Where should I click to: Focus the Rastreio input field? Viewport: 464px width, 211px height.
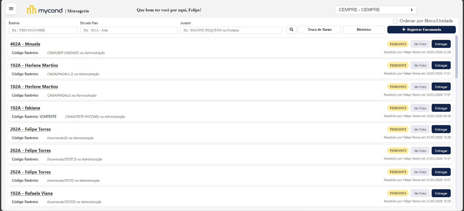(x=43, y=30)
